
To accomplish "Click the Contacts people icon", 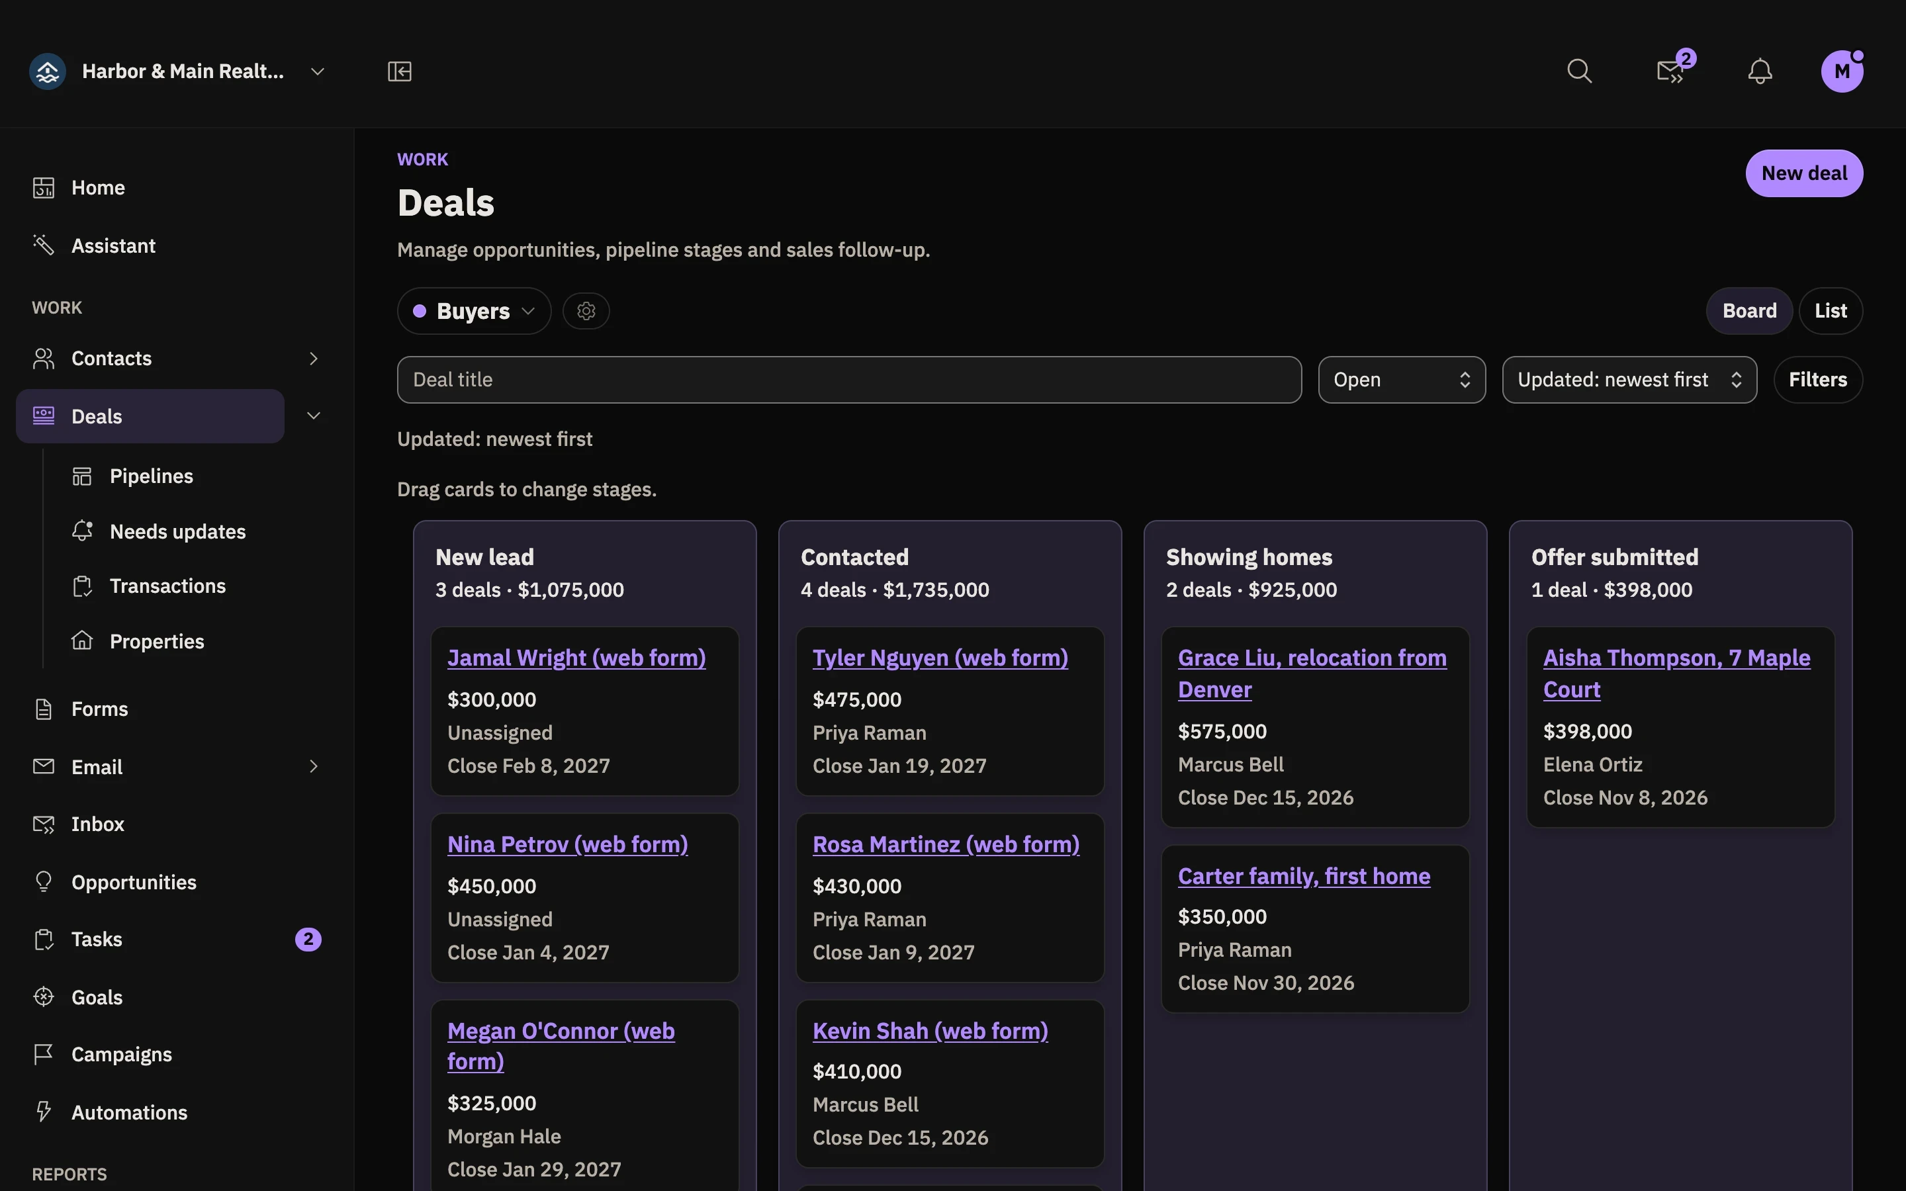I will tap(43, 359).
